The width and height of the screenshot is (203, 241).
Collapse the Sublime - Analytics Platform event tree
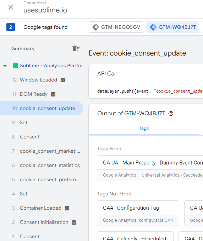tap(5, 66)
